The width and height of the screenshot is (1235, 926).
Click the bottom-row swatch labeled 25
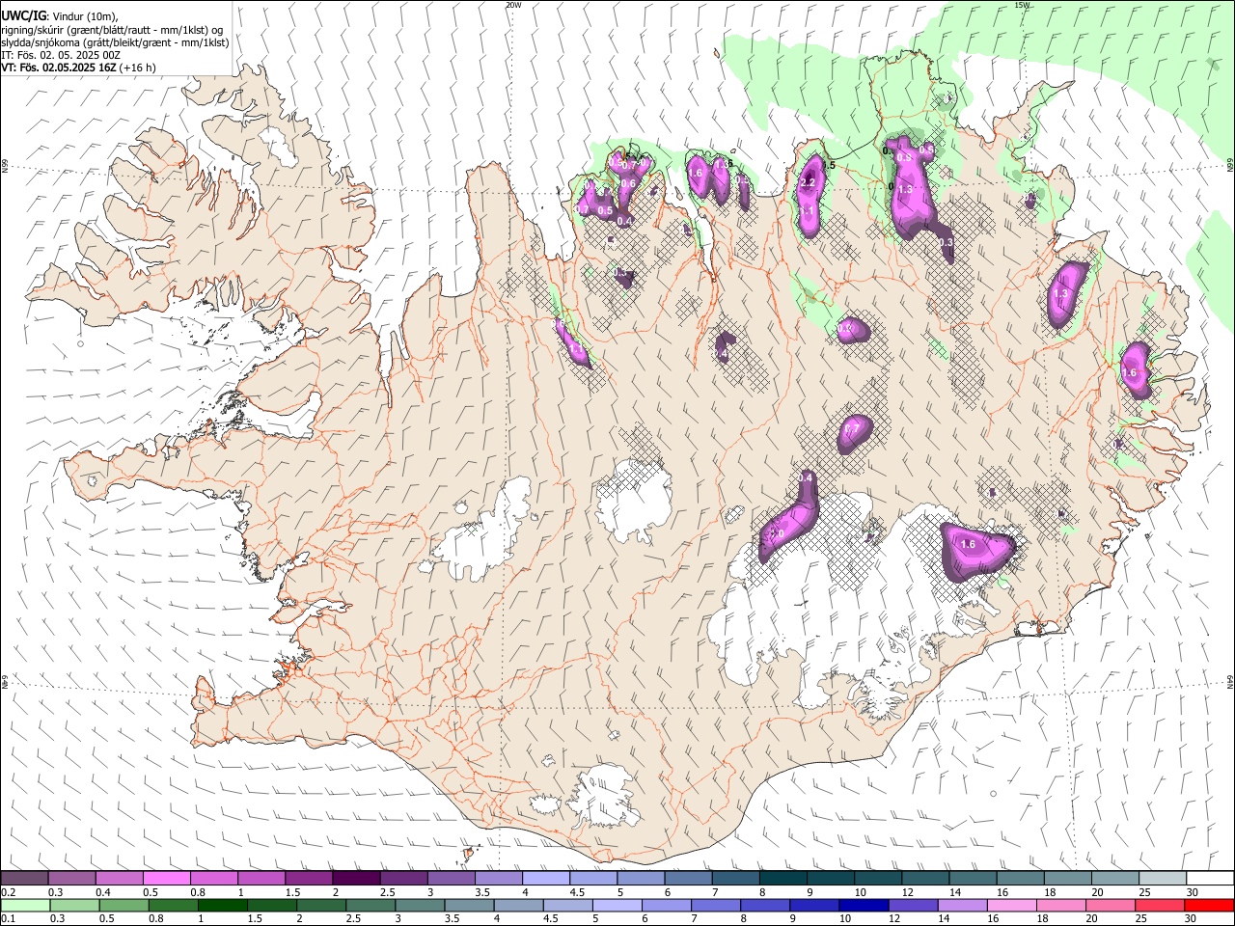click(1161, 905)
